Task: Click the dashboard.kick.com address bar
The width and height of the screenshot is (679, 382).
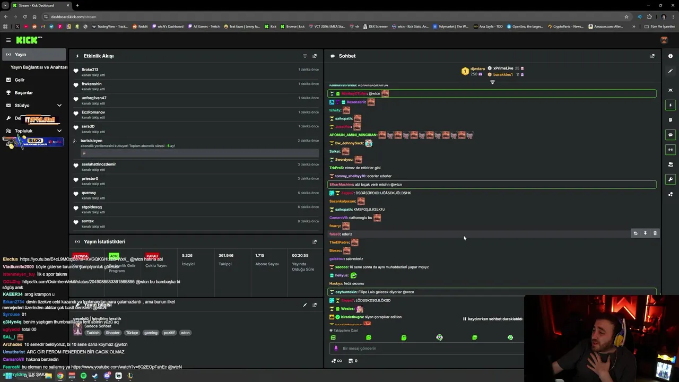Action: coord(334,16)
